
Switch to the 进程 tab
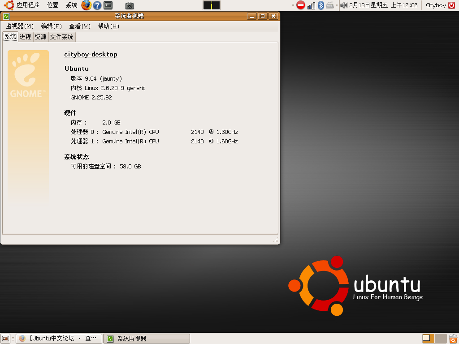pos(26,37)
